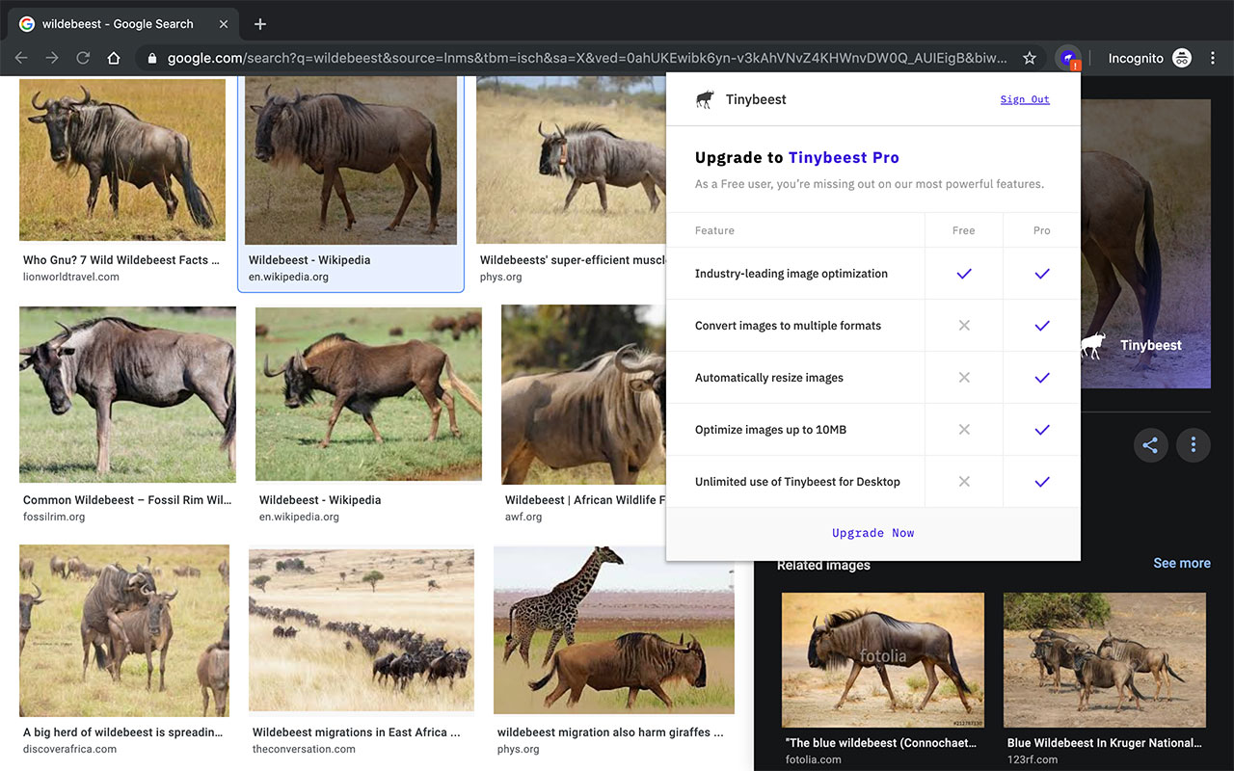Share the selected wildebeest image

(x=1149, y=445)
